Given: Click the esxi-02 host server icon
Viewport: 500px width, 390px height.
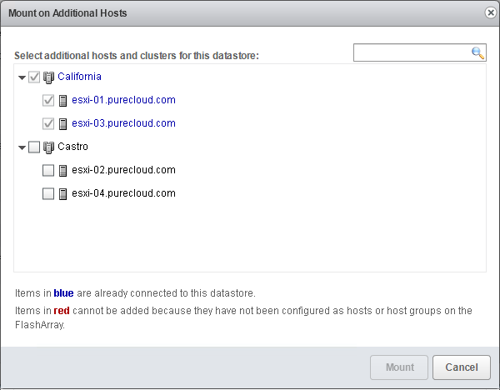Looking at the screenshot, I should [62, 171].
